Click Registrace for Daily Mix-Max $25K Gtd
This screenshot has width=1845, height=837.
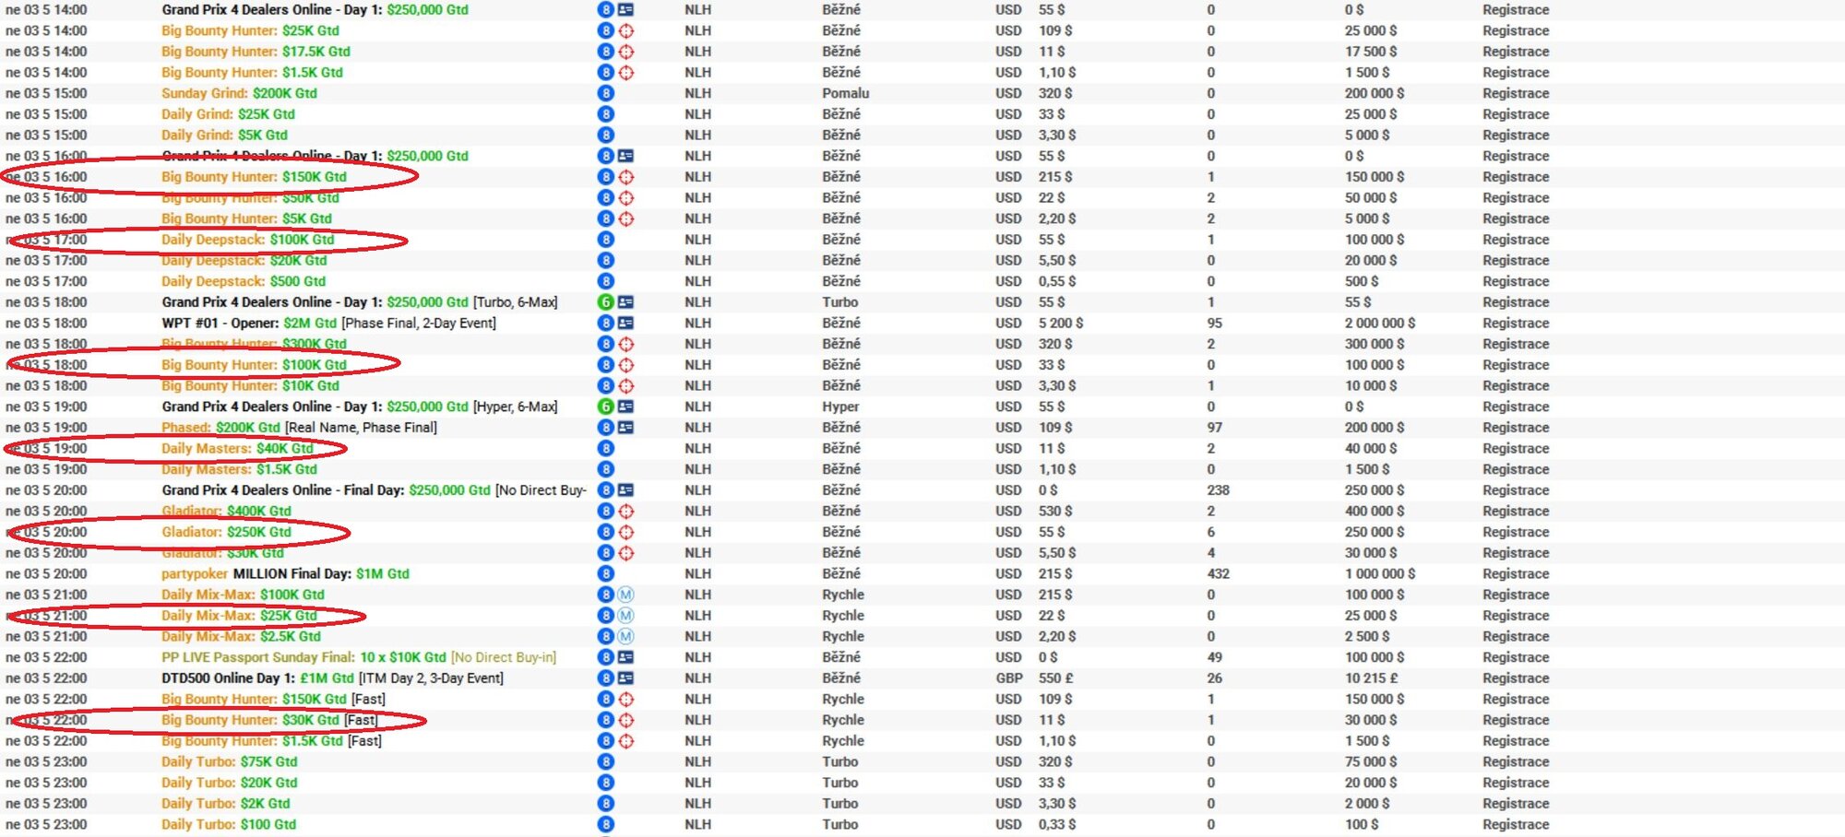(1516, 616)
